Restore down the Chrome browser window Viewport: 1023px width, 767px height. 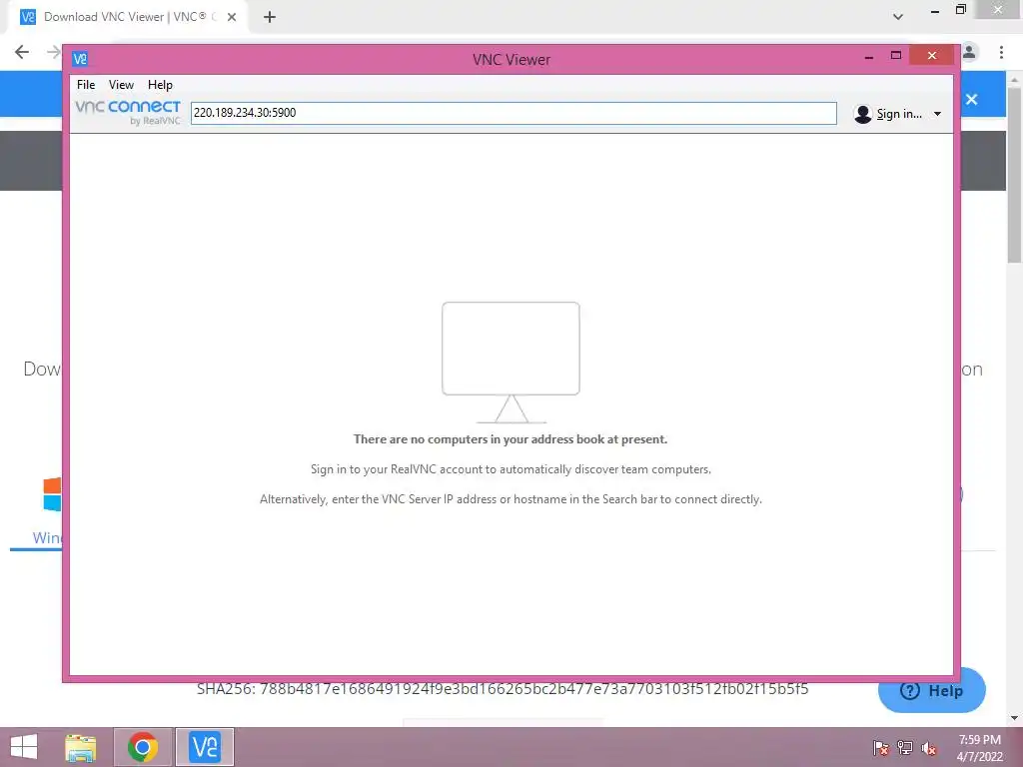pyautogui.click(x=960, y=10)
